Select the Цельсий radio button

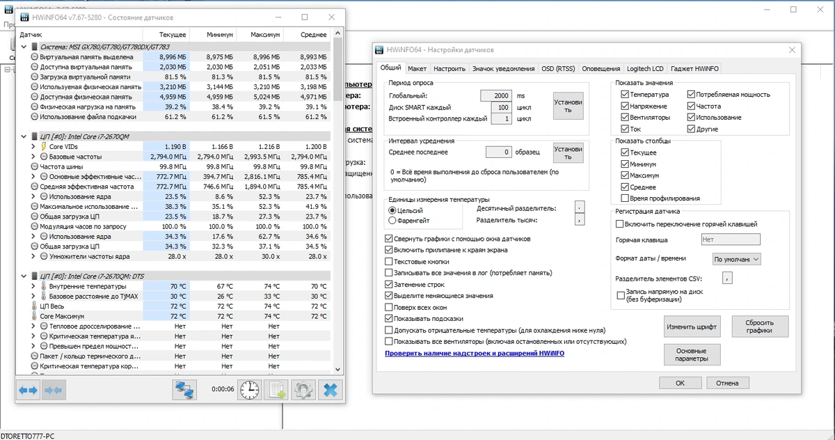392,210
